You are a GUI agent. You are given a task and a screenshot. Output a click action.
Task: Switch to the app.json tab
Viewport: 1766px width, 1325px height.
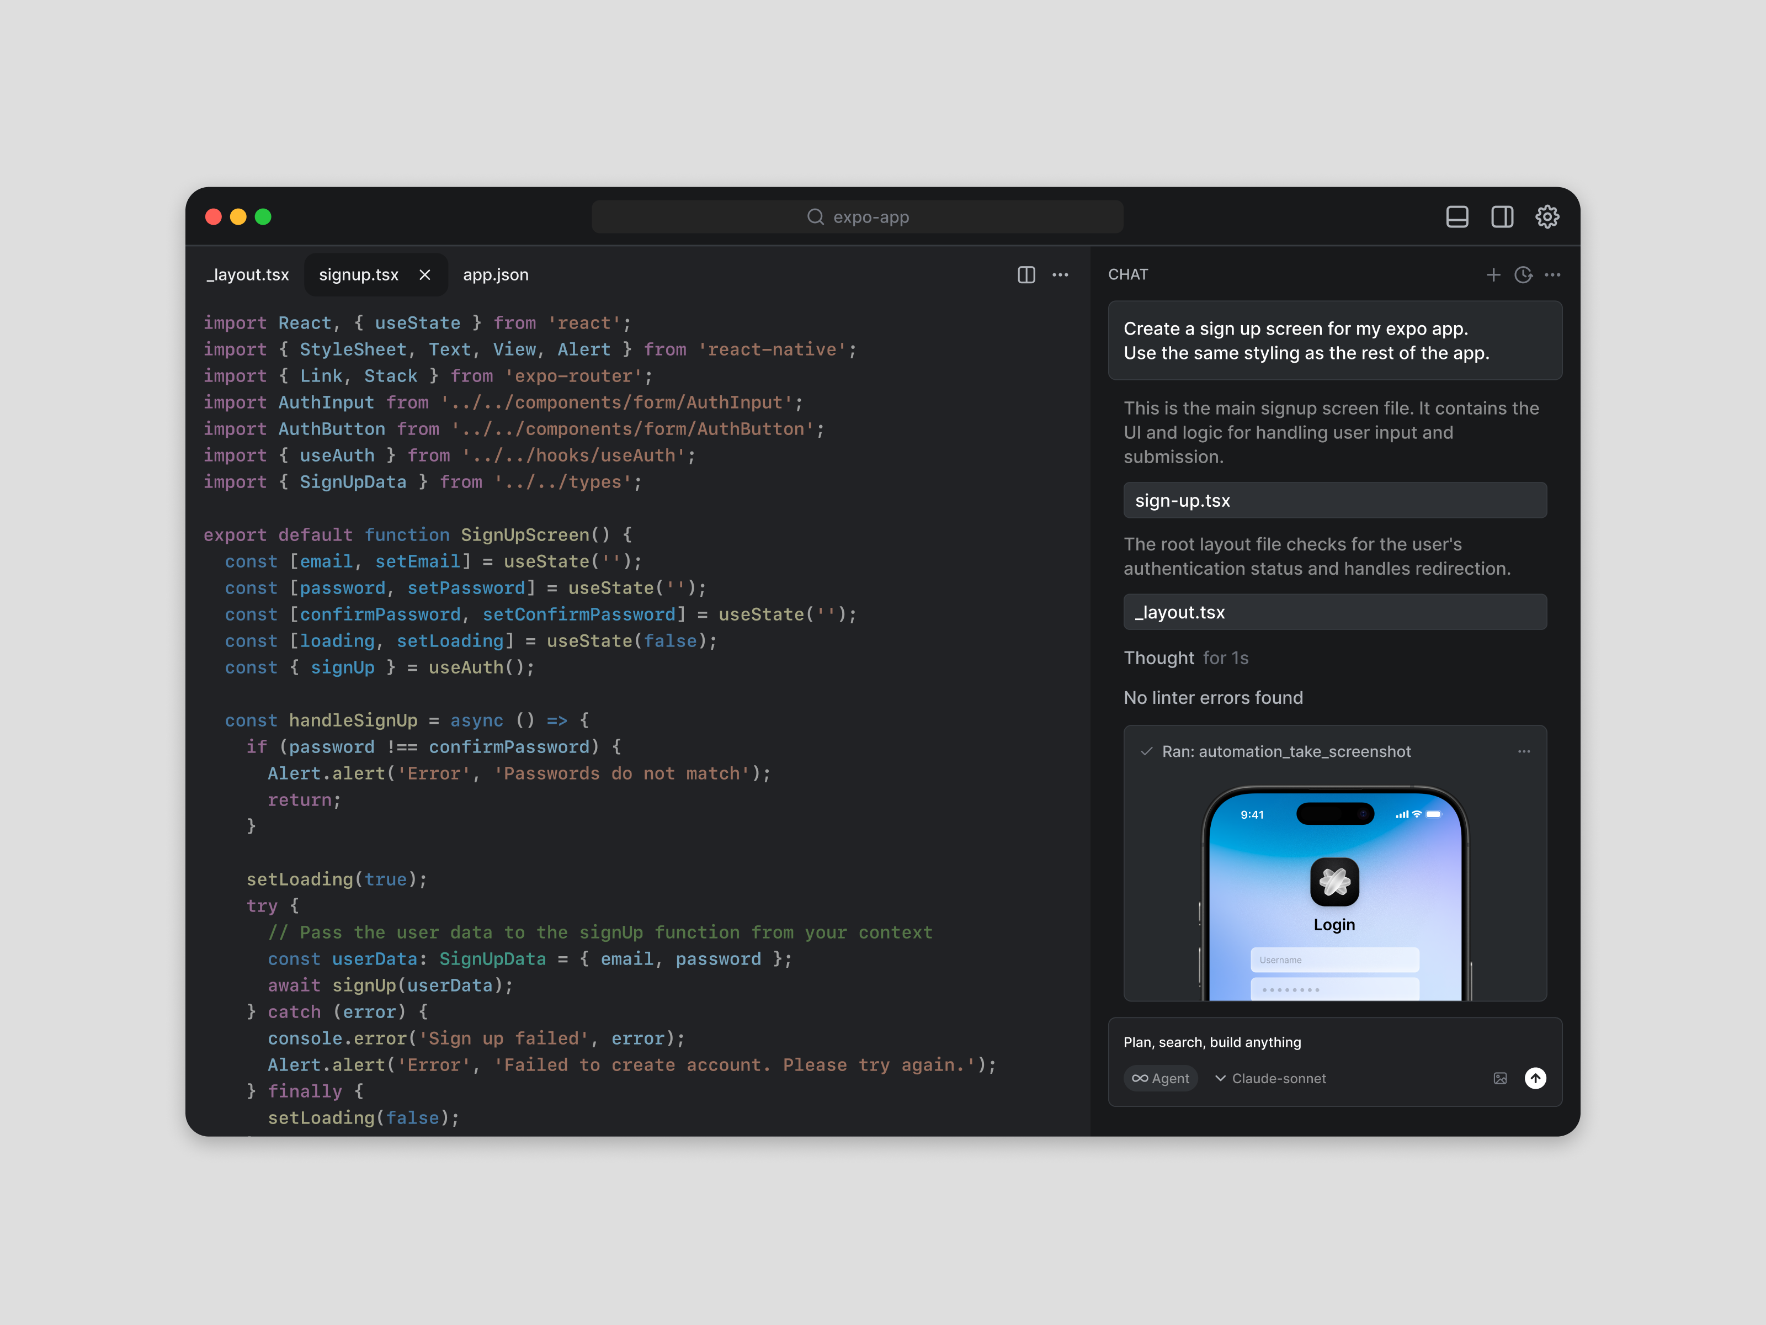[x=496, y=274]
